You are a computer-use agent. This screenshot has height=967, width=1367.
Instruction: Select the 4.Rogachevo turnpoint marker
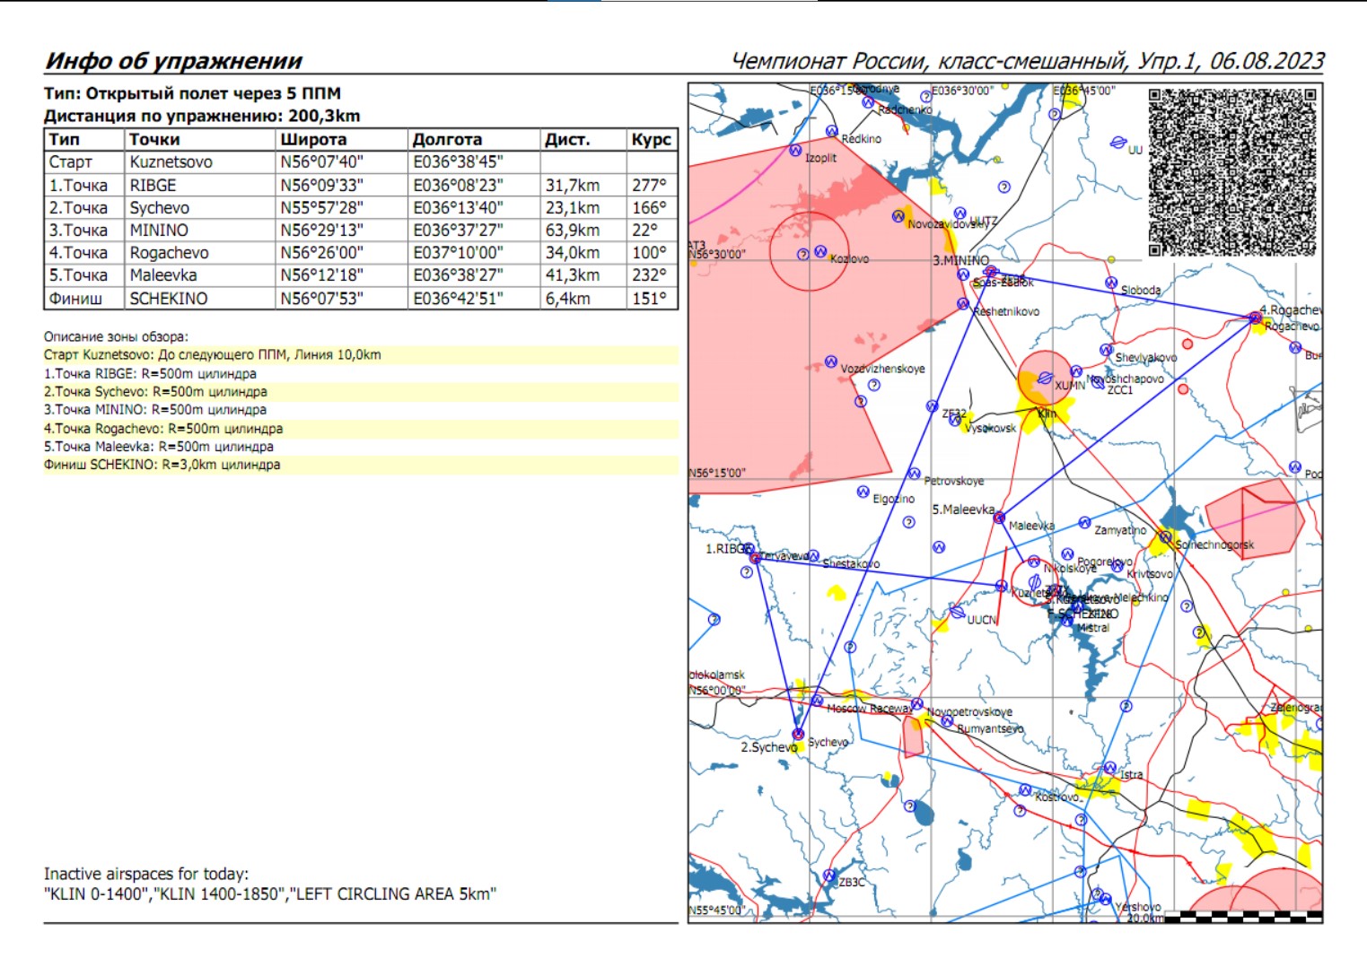pos(1255,318)
